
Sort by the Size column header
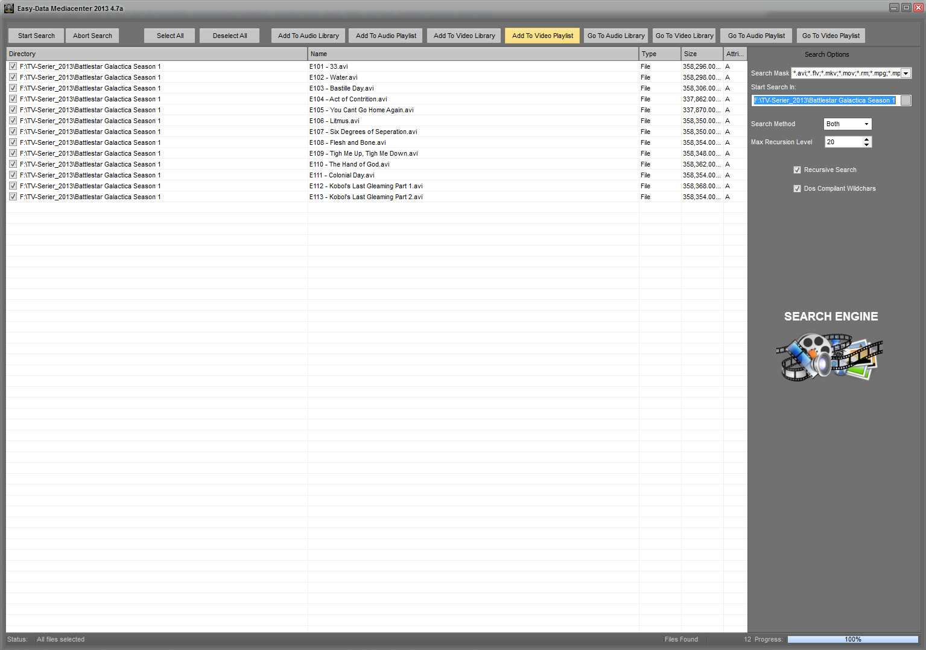tap(702, 54)
